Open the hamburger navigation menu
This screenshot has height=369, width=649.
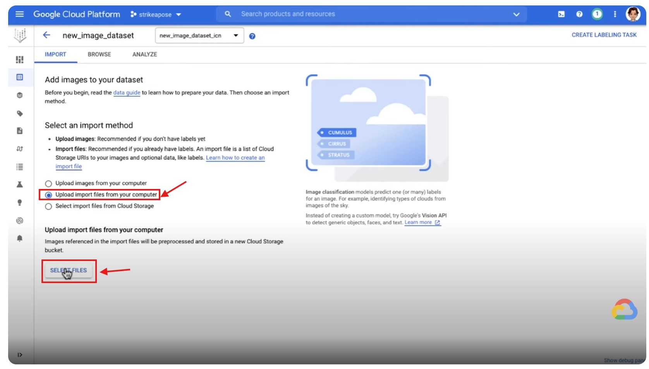[19, 14]
